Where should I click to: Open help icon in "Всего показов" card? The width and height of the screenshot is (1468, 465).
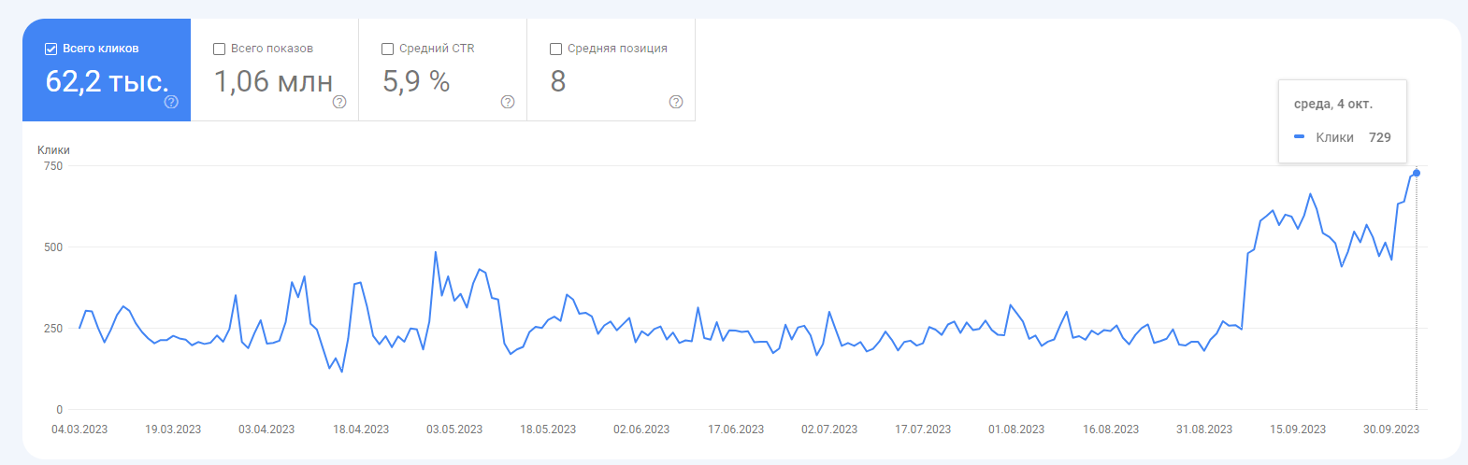click(x=339, y=102)
